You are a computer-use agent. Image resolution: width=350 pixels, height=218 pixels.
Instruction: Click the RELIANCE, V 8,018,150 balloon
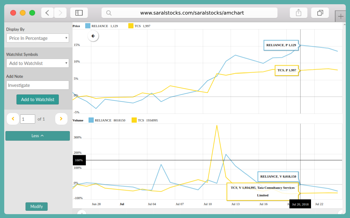coord(278,177)
